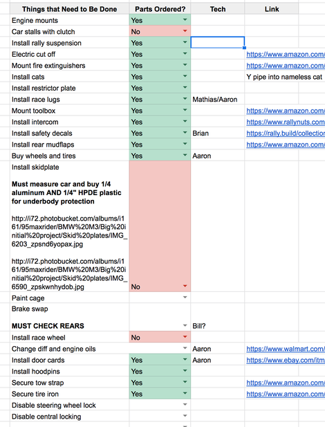325x427 pixels.
Task: Open the Mount toolbox status dropdown
Action: (185, 110)
